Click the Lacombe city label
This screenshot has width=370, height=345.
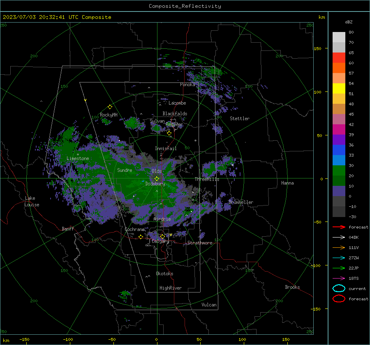[x=177, y=103]
